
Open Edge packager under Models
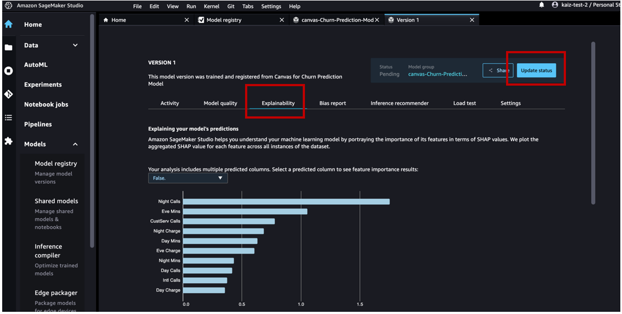[56, 293]
